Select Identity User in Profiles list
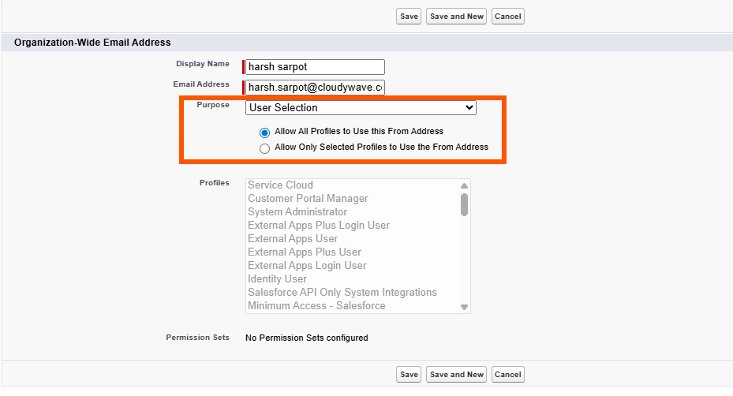Viewport: 733px width, 396px height. pos(277,279)
